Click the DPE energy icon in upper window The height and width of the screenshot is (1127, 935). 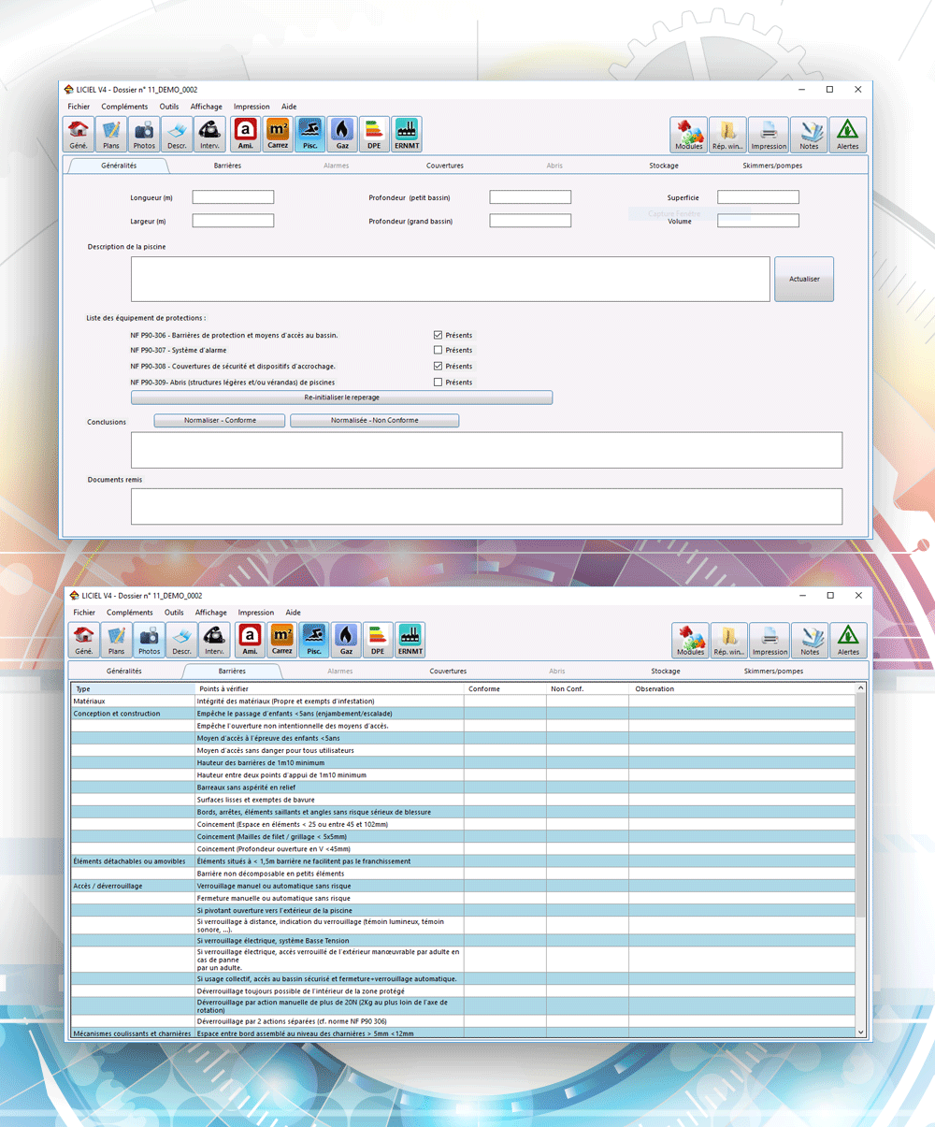374,135
